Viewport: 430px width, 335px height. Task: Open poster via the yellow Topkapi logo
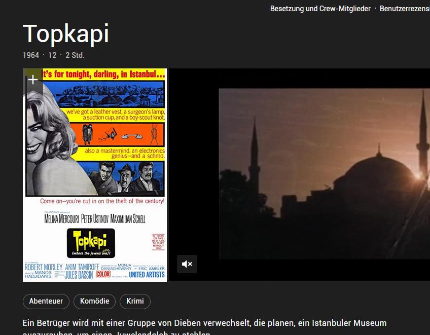pos(91,242)
